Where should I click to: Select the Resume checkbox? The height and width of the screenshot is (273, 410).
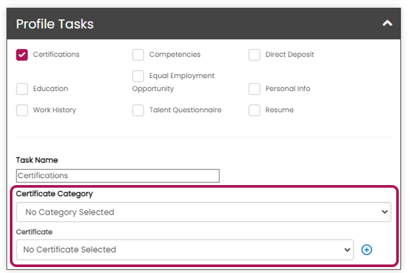click(x=254, y=110)
